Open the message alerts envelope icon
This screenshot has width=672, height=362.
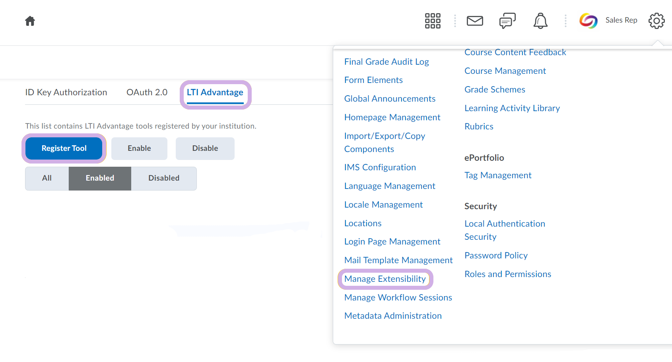click(475, 21)
